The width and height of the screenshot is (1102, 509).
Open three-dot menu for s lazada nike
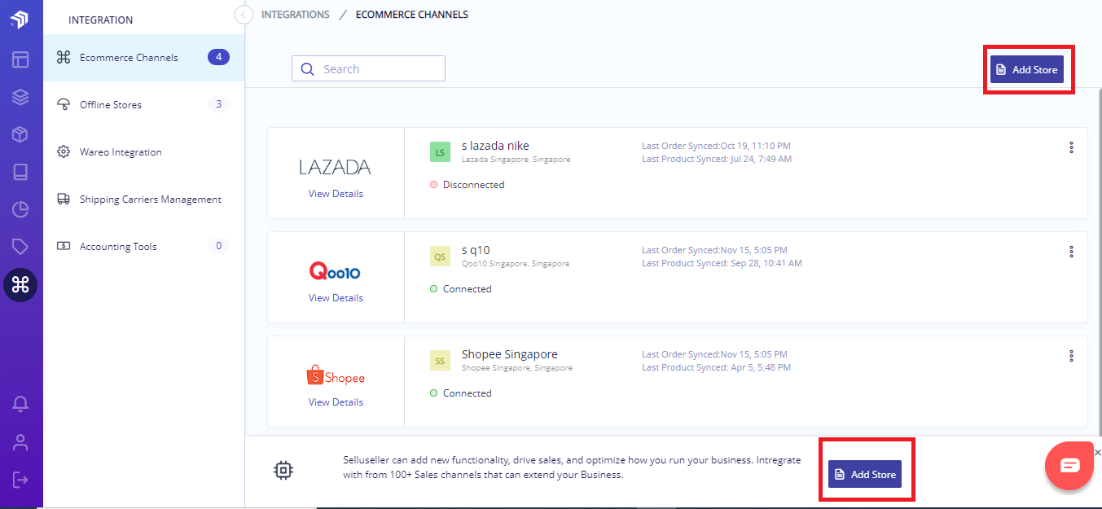[1071, 147]
